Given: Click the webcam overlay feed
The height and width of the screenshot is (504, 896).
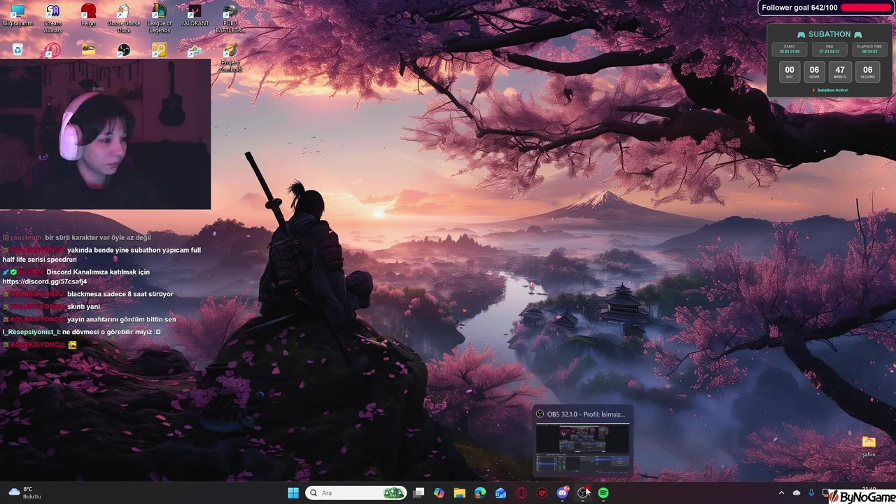Looking at the screenshot, I should (x=105, y=134).
